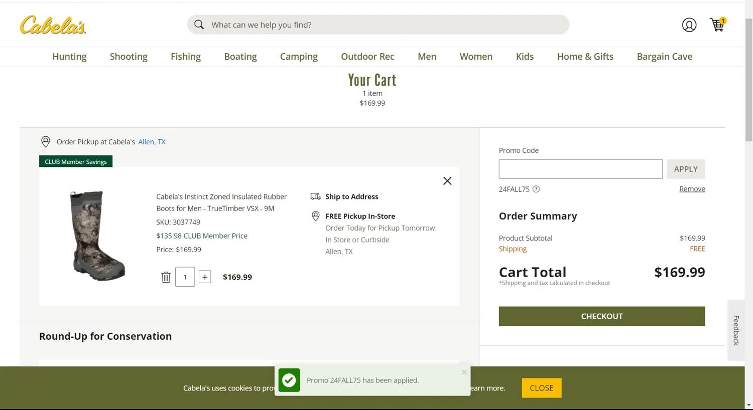This screenshot has width=753, height=410.
Task: Increase quantity with the plus button
Action: (x=205, y=277)
